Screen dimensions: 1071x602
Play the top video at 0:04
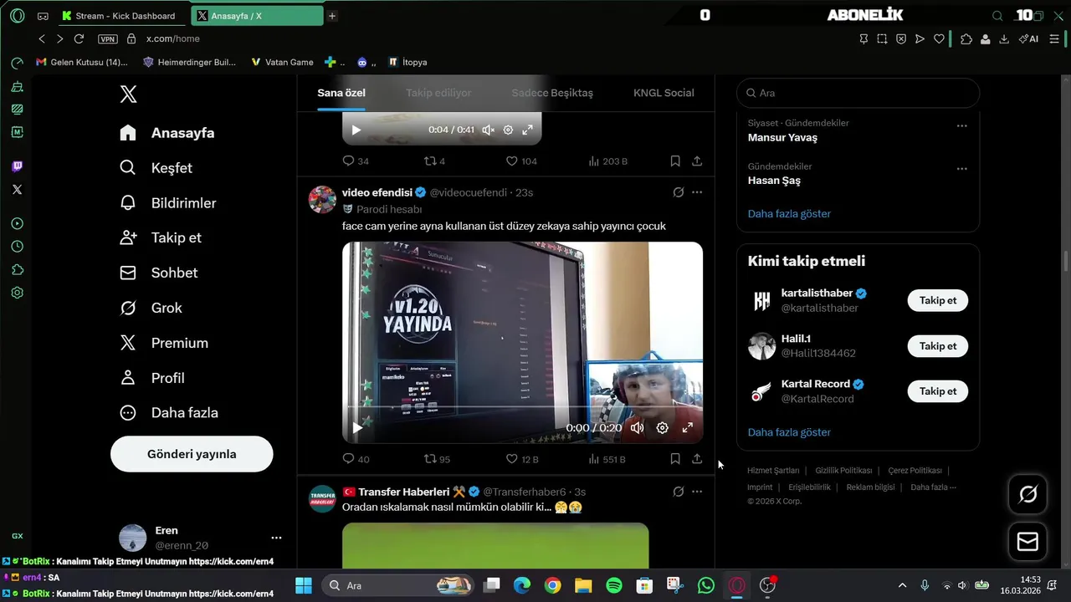click(x=356, y=130)
